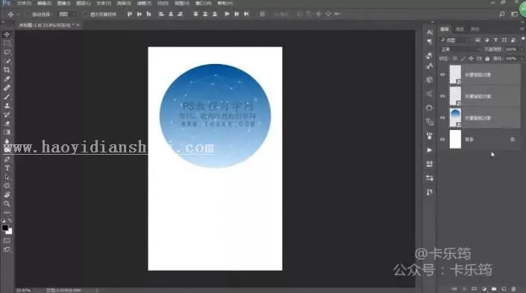Select the Lasso tool
Image resolution: width=526 pixels, height=293 pixels.
tap(7, 52)
